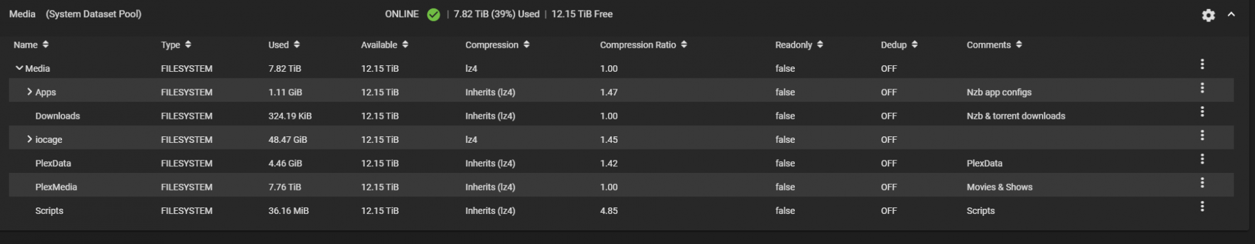Open the three-dot menu for iocage dataset
This screenshot has width=1255, height=244.
click(1202, 135)
